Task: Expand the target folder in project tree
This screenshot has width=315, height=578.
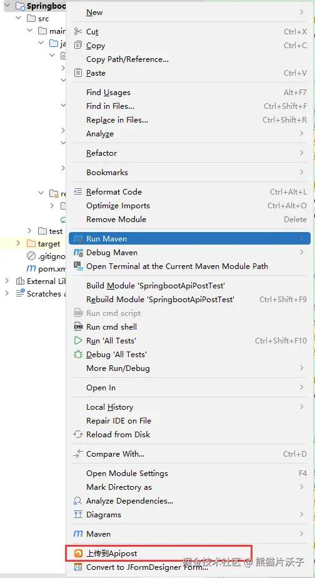Action: click(x=18, y=244)
